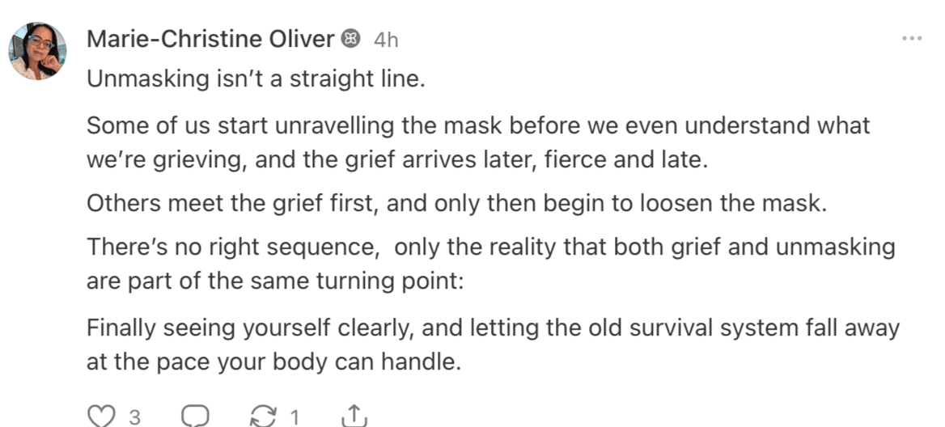Click the line "at the pace your body can handle"
Image resolution: width=945 pixels, height=427 pixels.
[x=273, y=361]
